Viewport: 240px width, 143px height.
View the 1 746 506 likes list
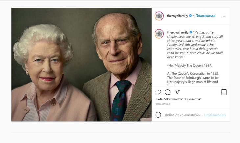178,99
